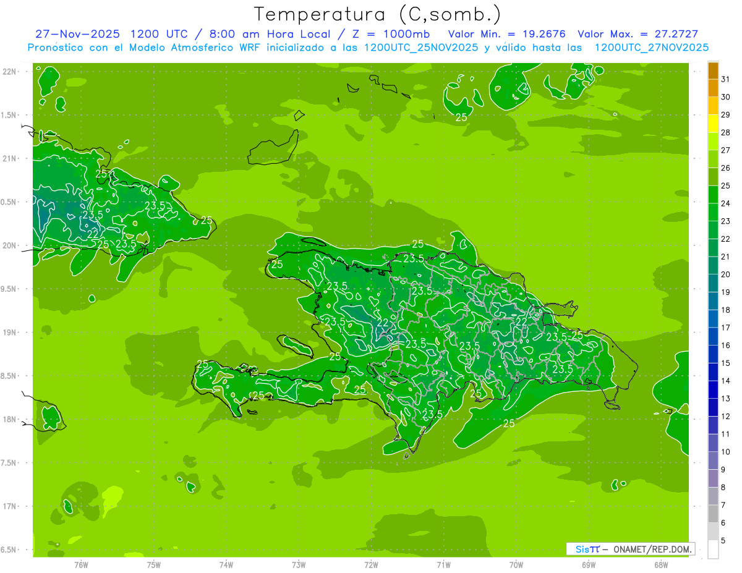Click the "68W" longitude label
This screenshot has width=742, height=573.
(x=661, y=565)
